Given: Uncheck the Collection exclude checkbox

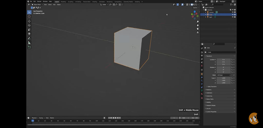Looking at the screenshot, I should pos(230,10).
